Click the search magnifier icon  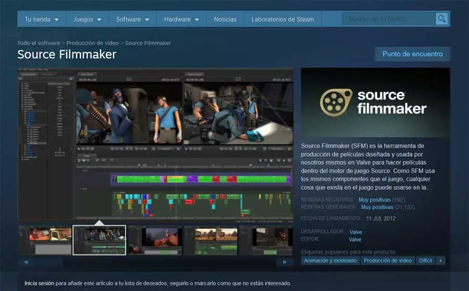click(x=441, y=19)
